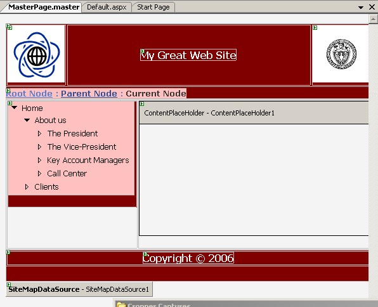Click the scrollbar up arrow

(x=373, y=19)
